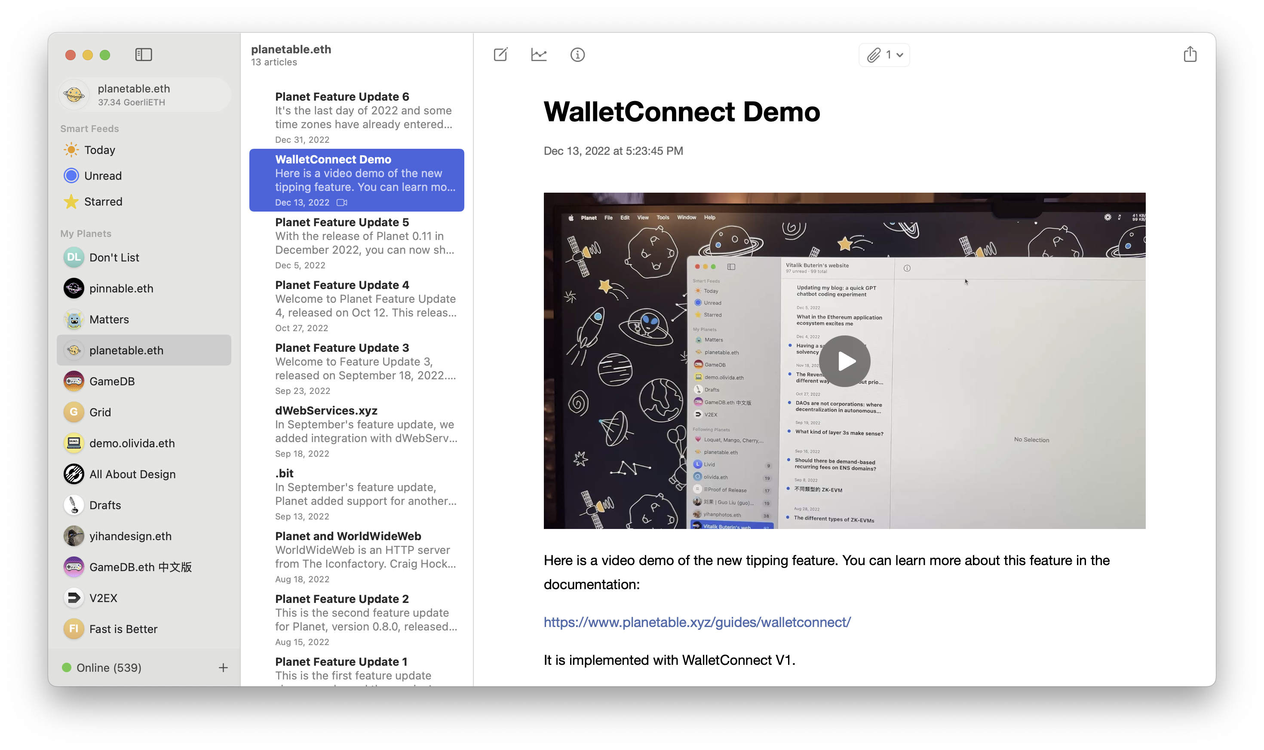
Task: Open the dWebServices.xyz article
Action: click(x=357, y=431)
